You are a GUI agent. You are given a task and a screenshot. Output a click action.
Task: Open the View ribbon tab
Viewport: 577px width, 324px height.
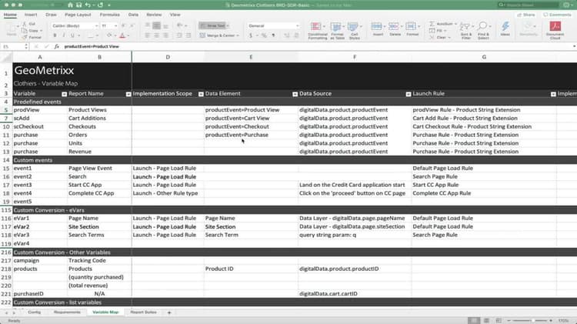pos(175,15)
